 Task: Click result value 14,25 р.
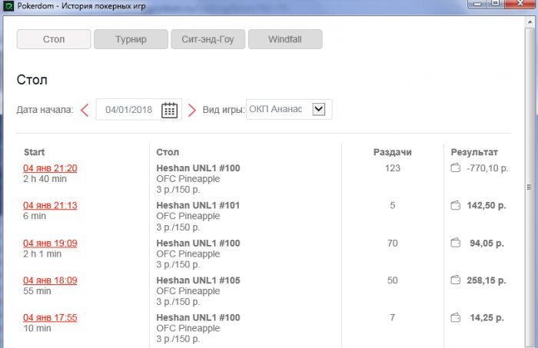point(487,317)
